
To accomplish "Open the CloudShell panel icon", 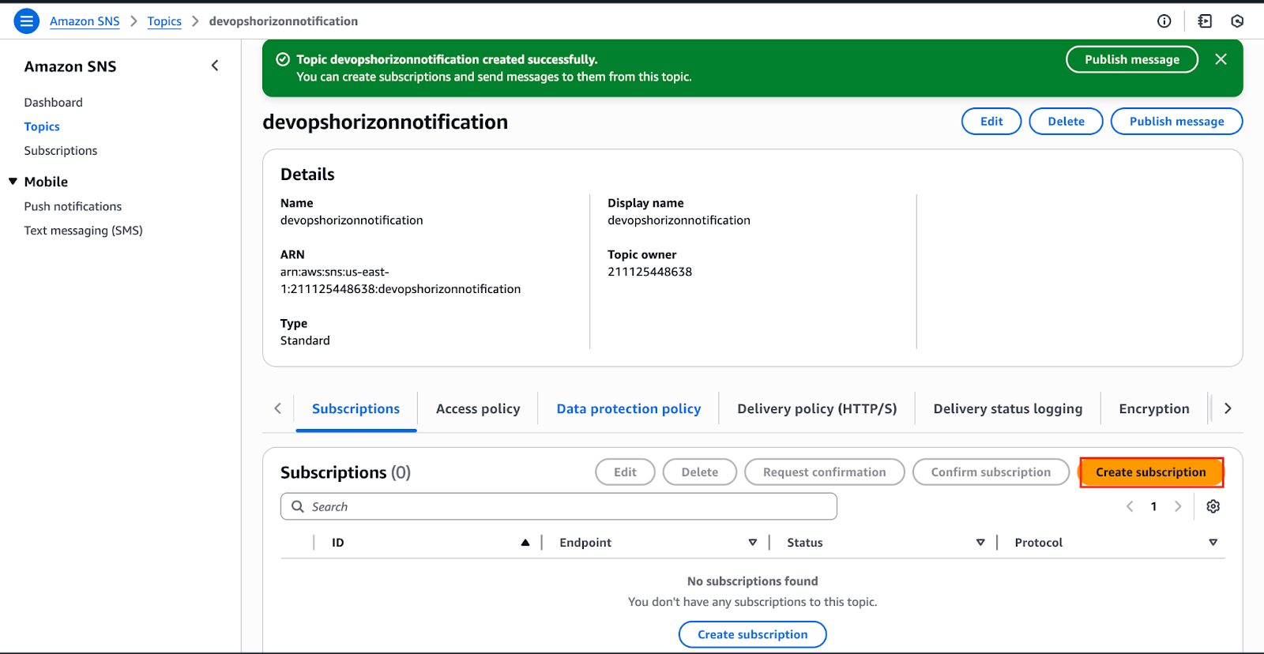I will [1205, 21].
